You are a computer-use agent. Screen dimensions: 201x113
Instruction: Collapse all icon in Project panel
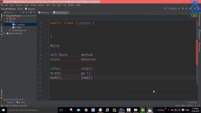[x=26, y=13]
